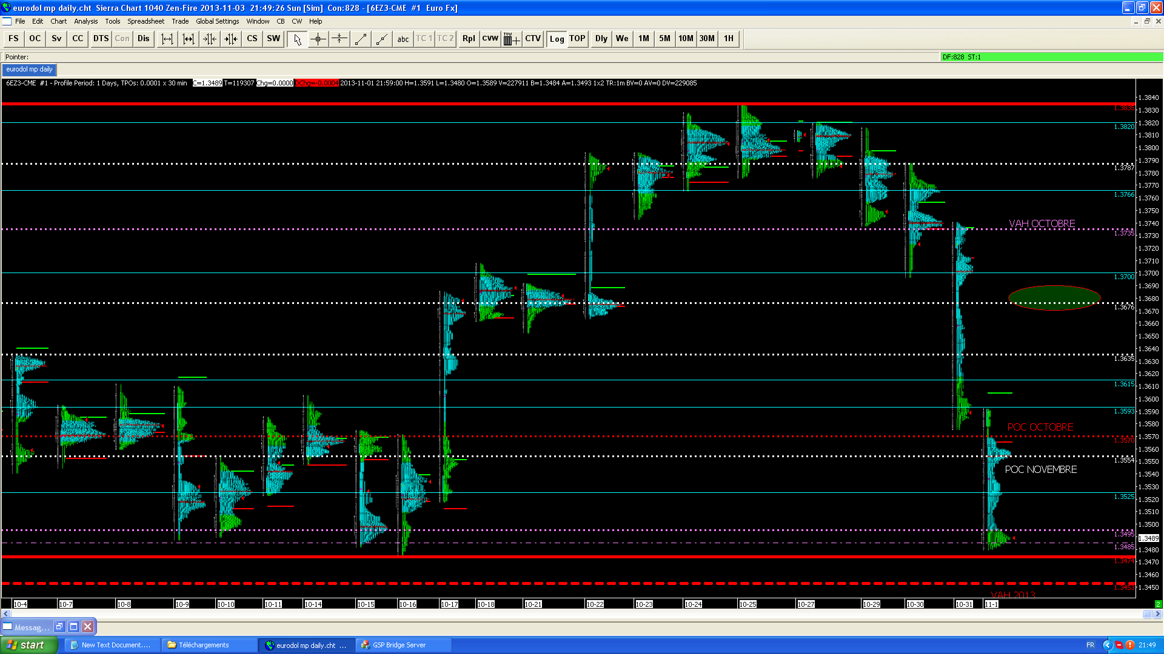Screen dimensions: 1164x654
Task: Click the expand bar spacing icon
Action: (167, 39)
